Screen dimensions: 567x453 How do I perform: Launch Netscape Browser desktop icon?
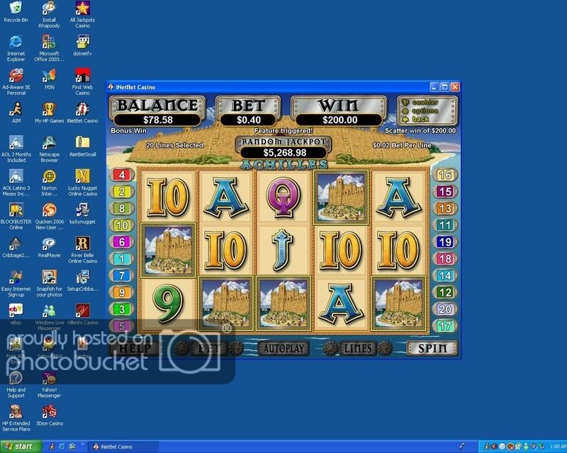point(49,149)
